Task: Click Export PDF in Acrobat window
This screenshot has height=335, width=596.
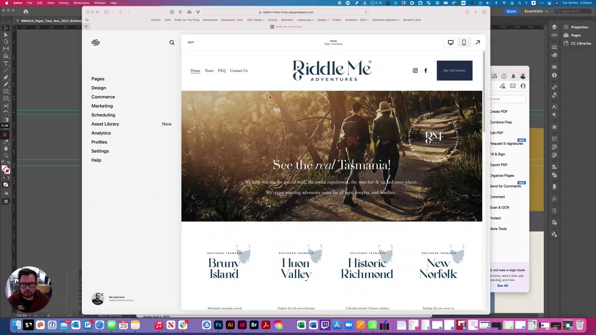Action: 498,165
